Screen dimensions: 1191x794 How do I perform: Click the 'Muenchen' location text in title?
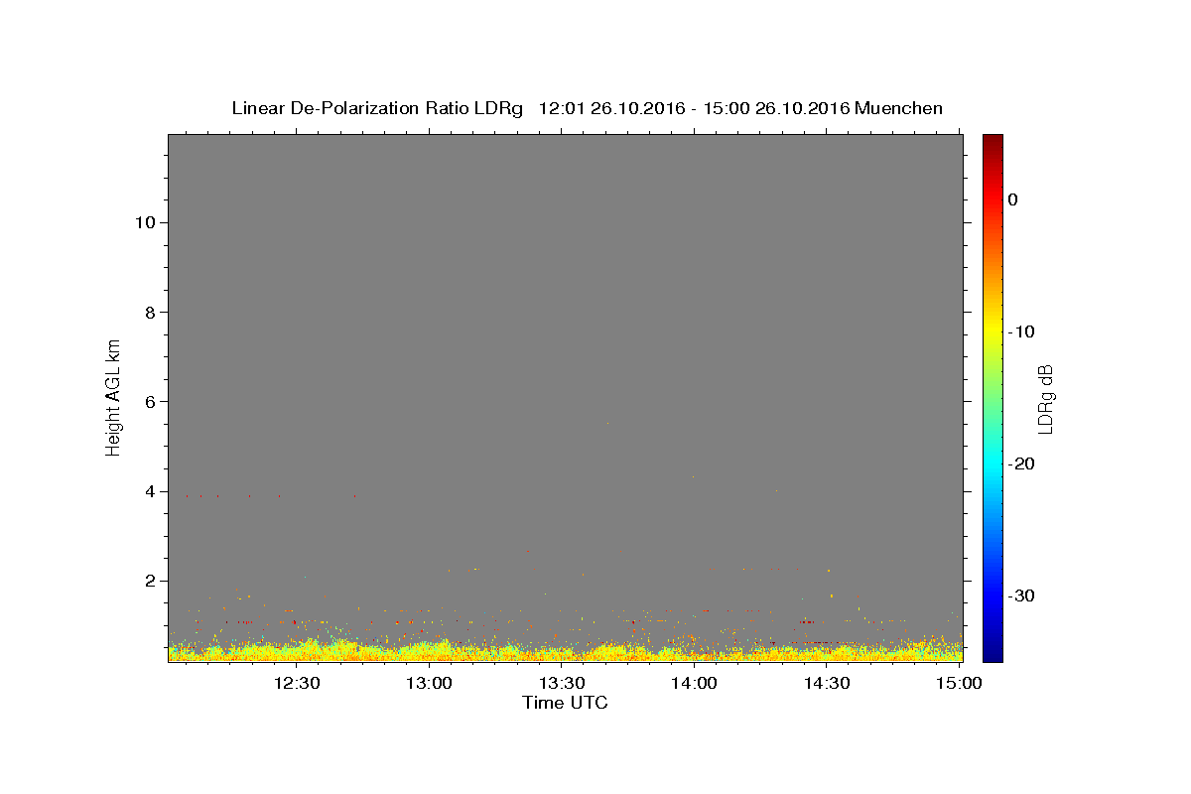point(898,108)
